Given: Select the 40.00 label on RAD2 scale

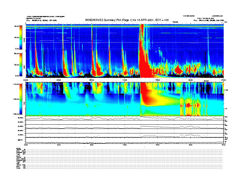Looking at the screenshot, I should tap(16, 26).
